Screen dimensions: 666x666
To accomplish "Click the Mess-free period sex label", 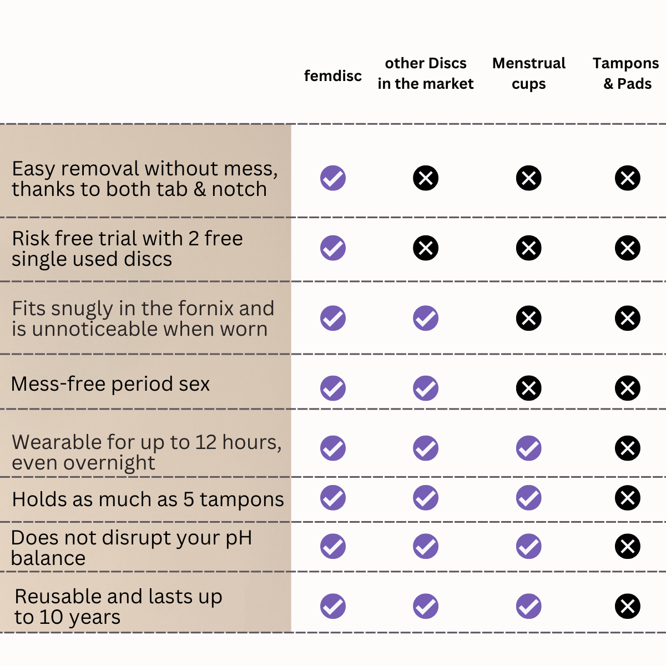I will click(110, 384).
